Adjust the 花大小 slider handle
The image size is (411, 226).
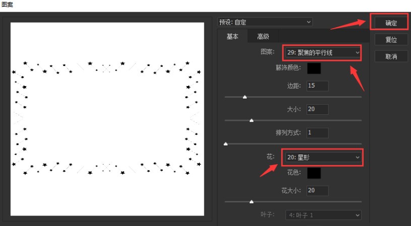tap(251, 202)
